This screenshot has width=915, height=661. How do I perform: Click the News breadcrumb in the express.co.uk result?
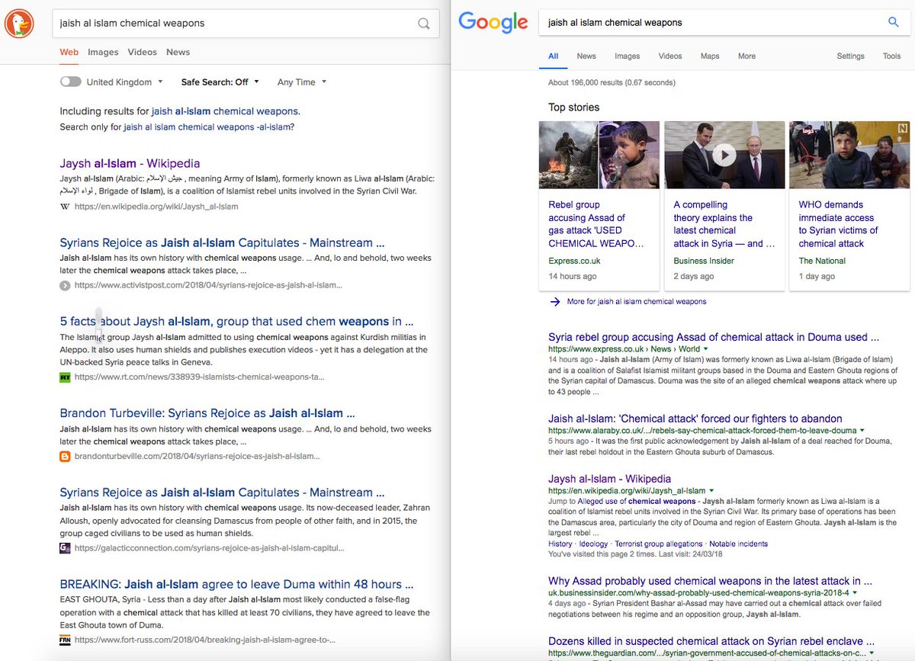point(661,349)
